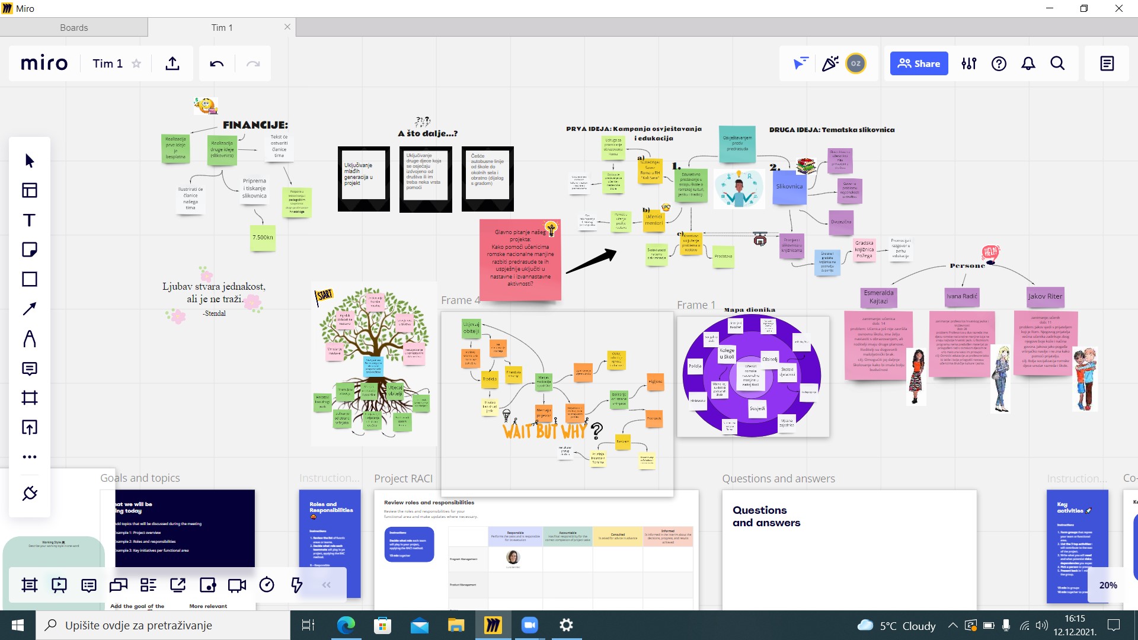1138x640 pixels.
Task: Open the cards list icon
Action: pos(148,585)
